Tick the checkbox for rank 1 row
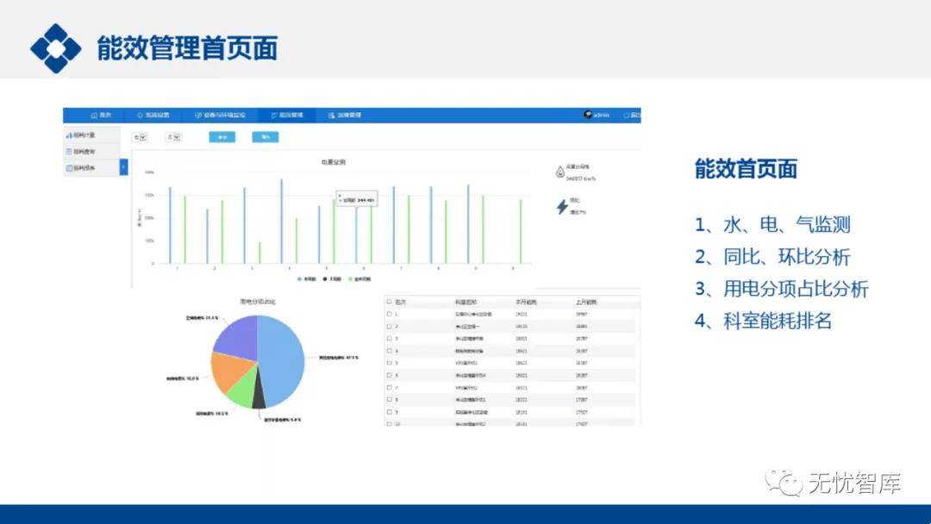The width and height of the screenshot is (931, 524). pyautogui.click(x=390, y=314)
